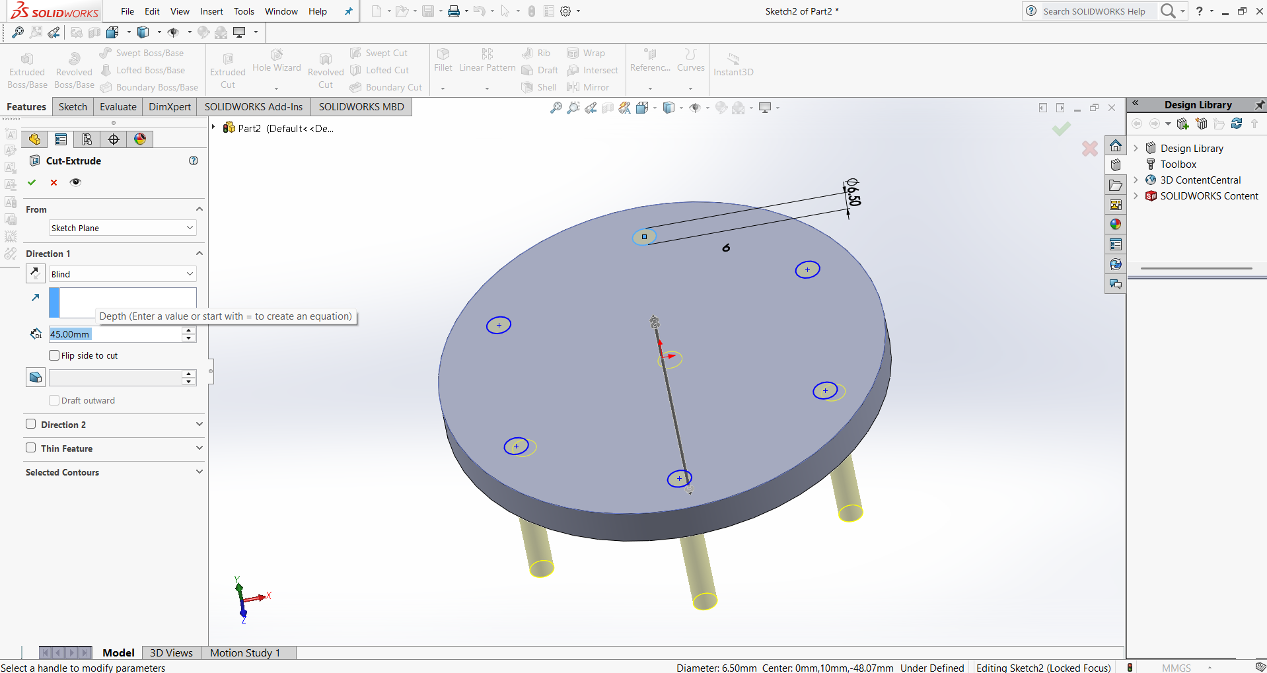The width and height of the screenshot is (1267, 673).
Task: Open the From Sketch Plane dropdown
Action: pyautogui.click(x=123, y=228)
